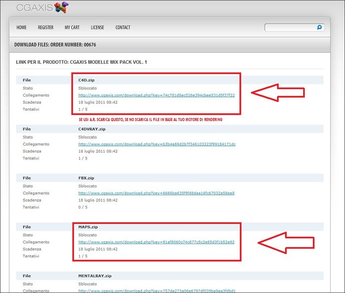Image resolution: width=345 pixels, height=293 pixels.
Task: Click the Sbloccato status of MAPS.zip
Action: (87, 235)
